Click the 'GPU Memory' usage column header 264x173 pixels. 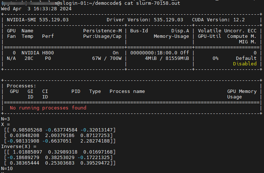pos(242,91)
